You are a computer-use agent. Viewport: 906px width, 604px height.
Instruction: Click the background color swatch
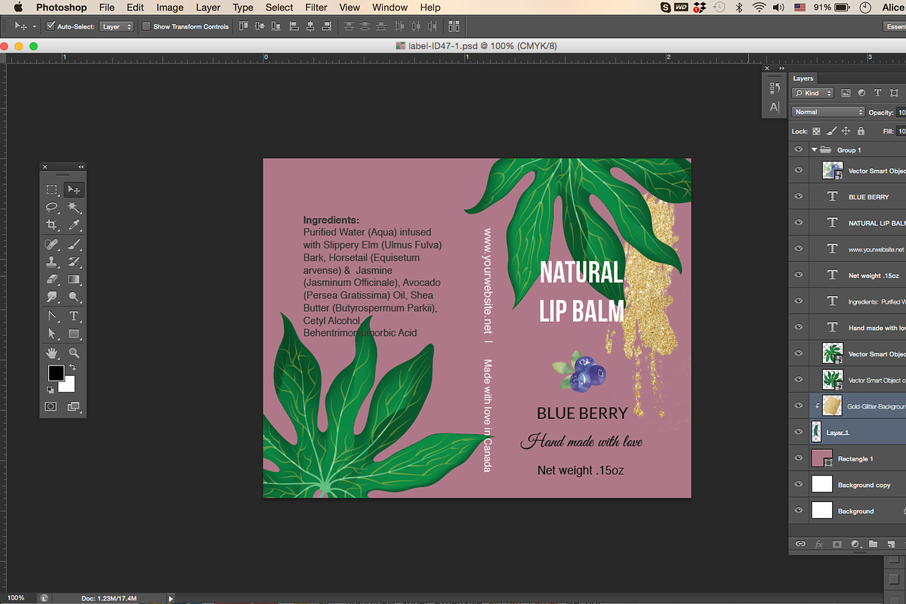[69, 385]
